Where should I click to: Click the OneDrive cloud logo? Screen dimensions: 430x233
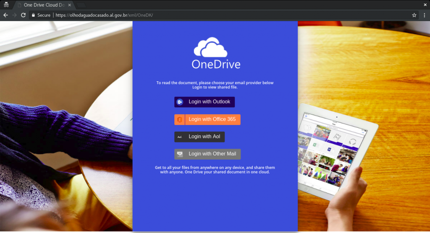click(x=211, y=47)
